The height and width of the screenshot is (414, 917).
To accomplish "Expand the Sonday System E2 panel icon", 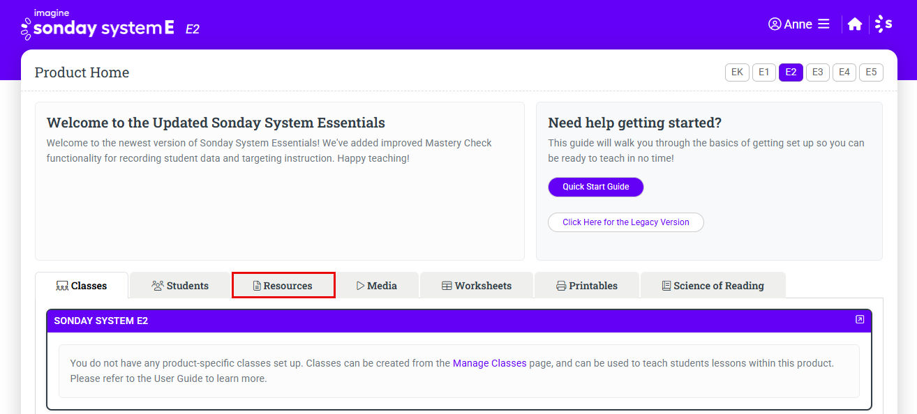I will coord(860,319).
